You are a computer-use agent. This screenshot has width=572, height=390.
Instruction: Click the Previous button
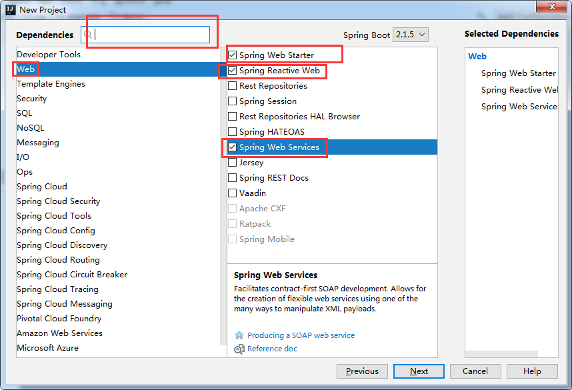(362, 371)
